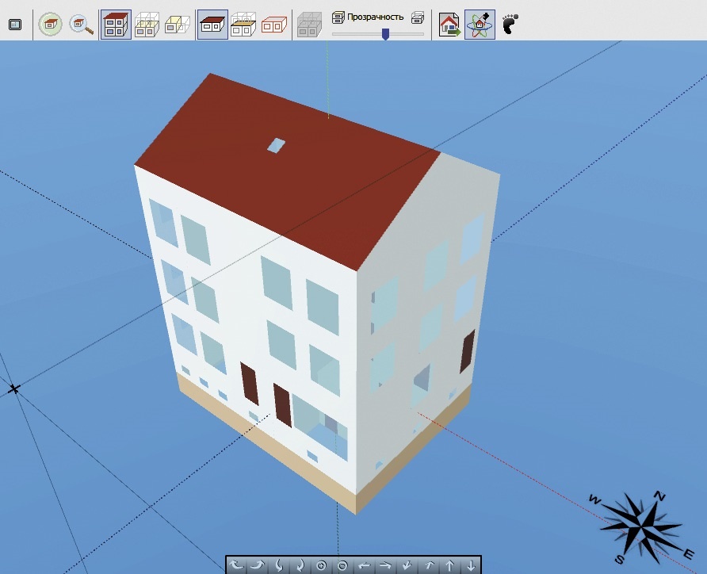The image size is (707, 574).
Task: Click the tilt up curved arrow button
Action: tap(300, 565)
